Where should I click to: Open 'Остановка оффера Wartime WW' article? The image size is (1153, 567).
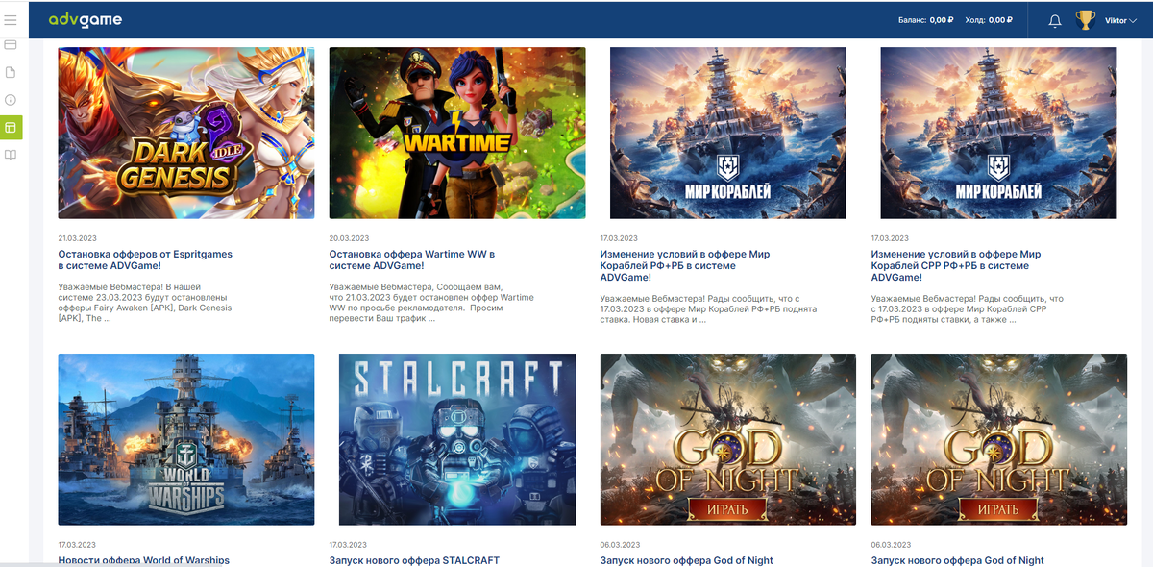(412, 259)
